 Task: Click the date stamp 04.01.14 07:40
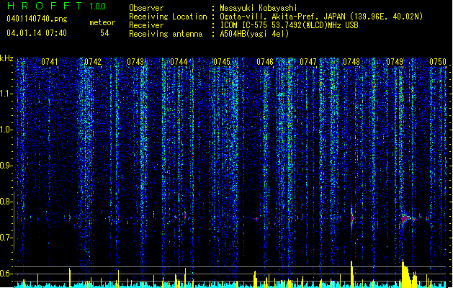[37, 33]
